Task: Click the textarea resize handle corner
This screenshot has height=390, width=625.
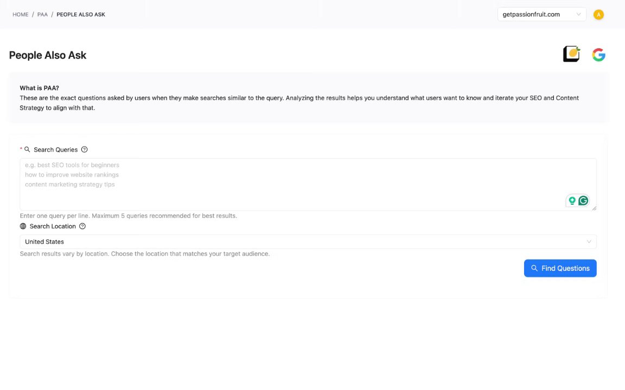Action: [594, 208]
